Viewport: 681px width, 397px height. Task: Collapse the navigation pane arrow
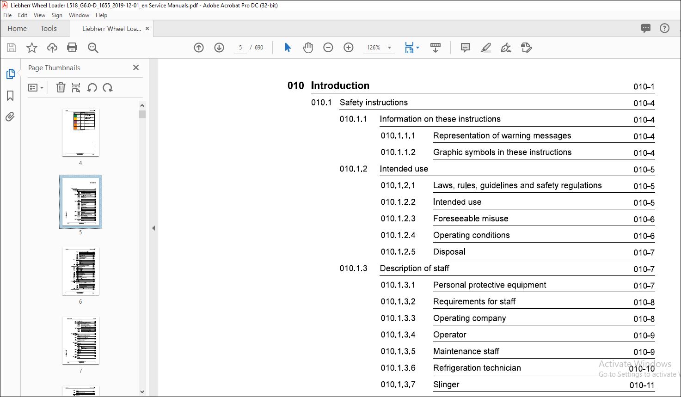coord(153,228)
